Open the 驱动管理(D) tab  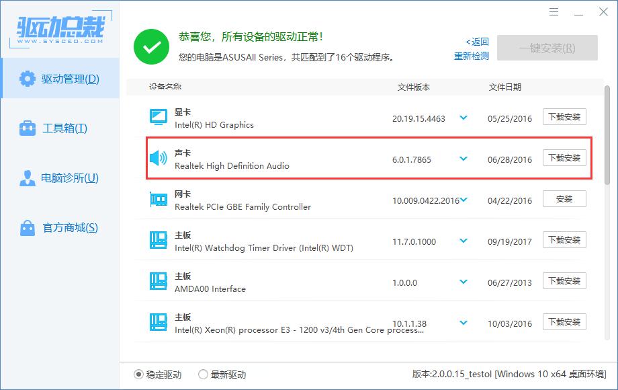[60, 79]
